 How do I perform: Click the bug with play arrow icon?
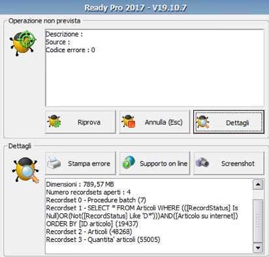pyautogui.click(x=54, y=121)
